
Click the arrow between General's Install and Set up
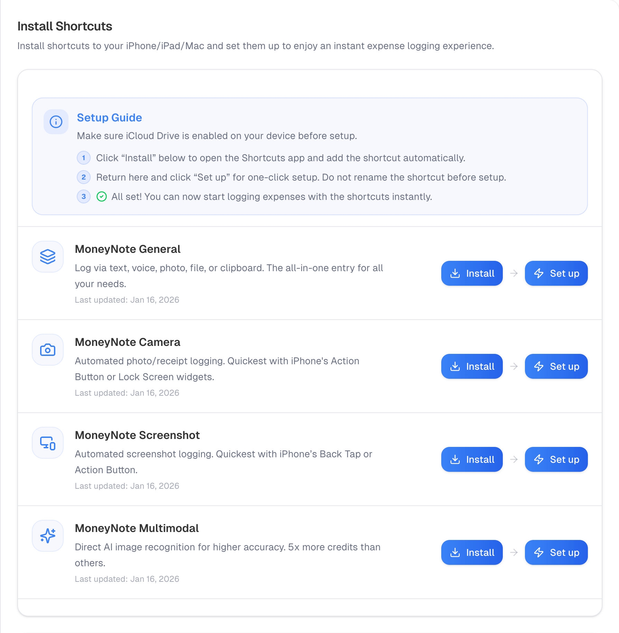point(514,273)
